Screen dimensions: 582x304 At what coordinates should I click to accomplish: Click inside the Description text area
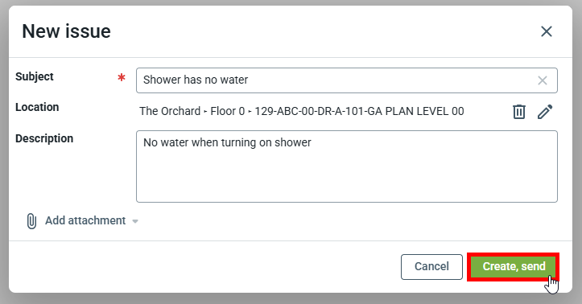pos(347,166)
